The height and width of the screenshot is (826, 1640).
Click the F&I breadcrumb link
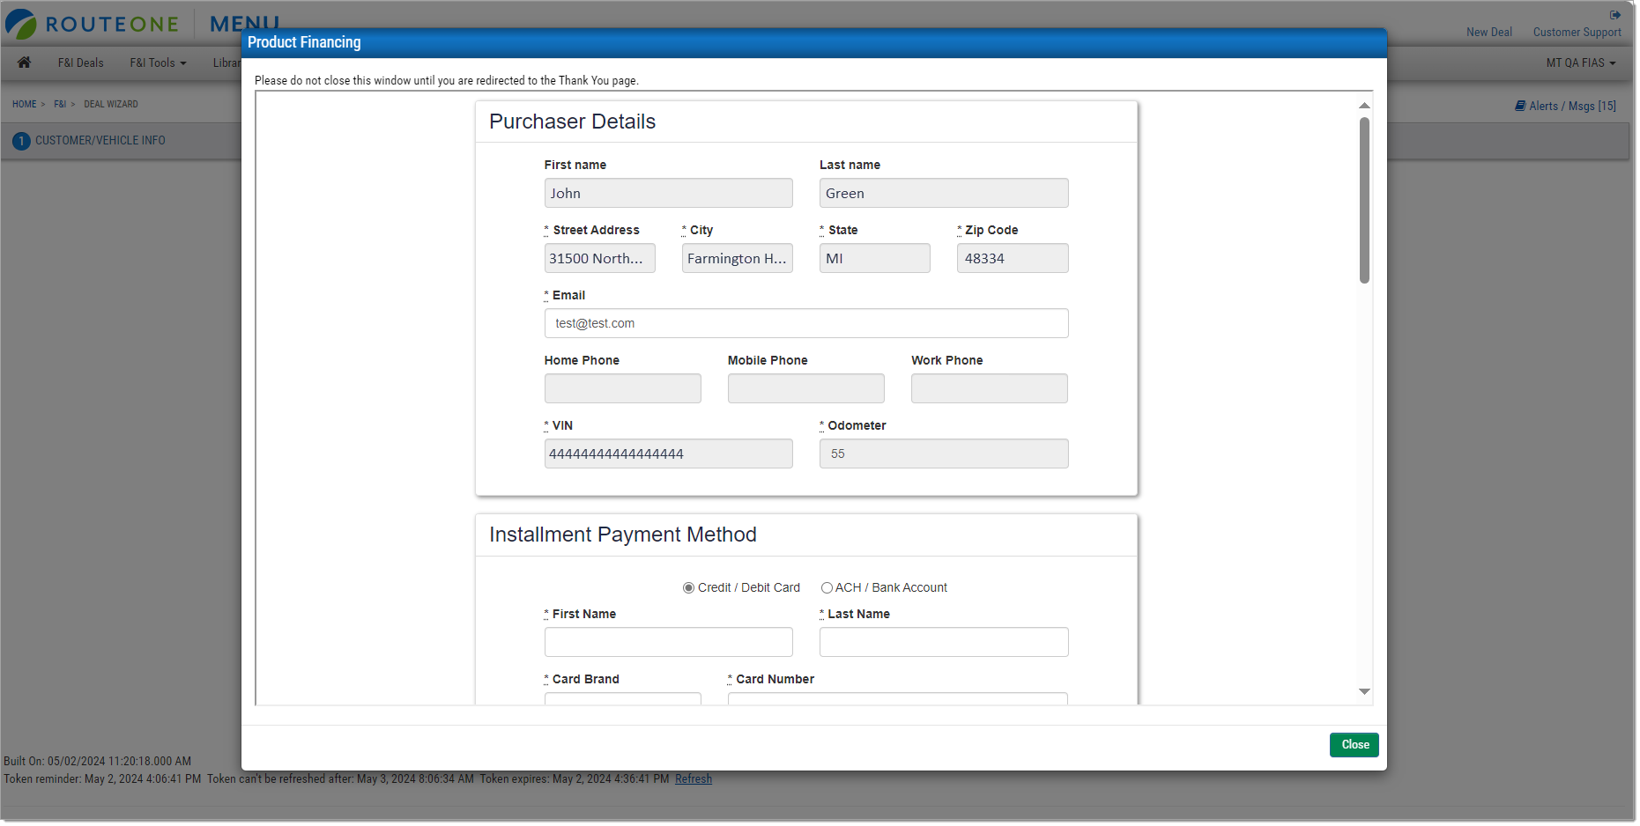60,104
